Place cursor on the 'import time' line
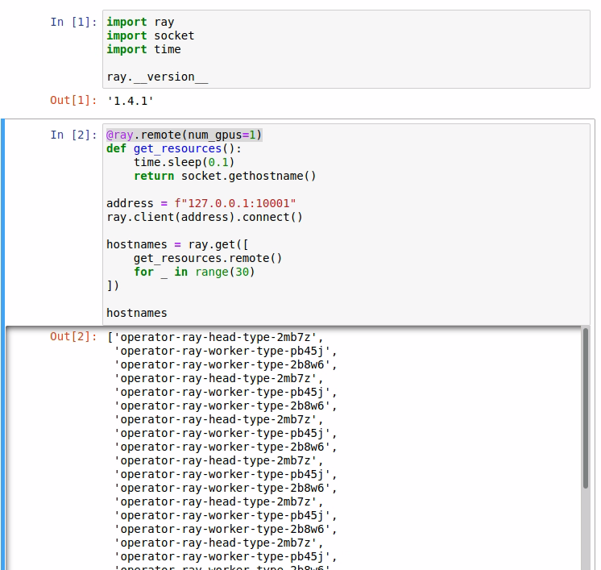This screenshot has width=601, height=570. coord(143,49)
